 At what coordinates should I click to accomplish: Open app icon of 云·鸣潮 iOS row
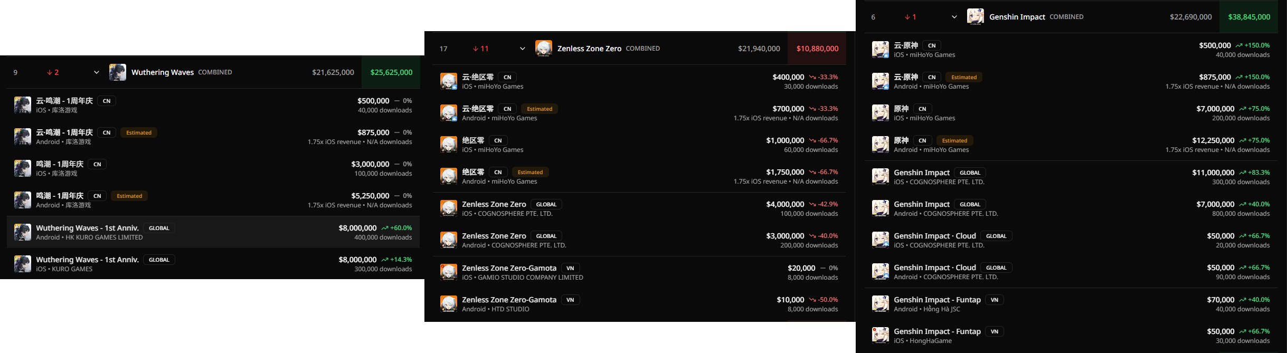[x=23, y=105]
